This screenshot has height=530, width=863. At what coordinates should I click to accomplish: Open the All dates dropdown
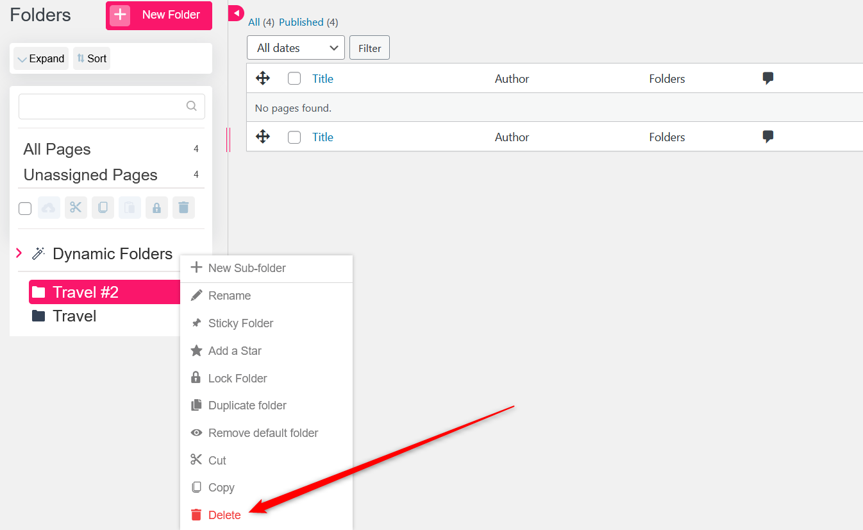coord(296,48)
